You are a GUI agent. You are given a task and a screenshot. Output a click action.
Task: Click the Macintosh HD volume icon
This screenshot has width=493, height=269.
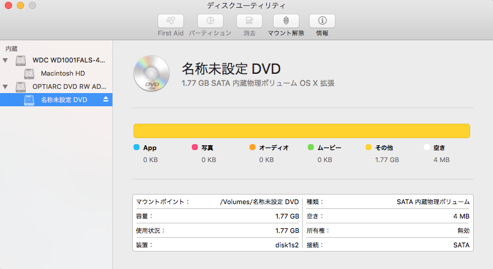point(30,73)
